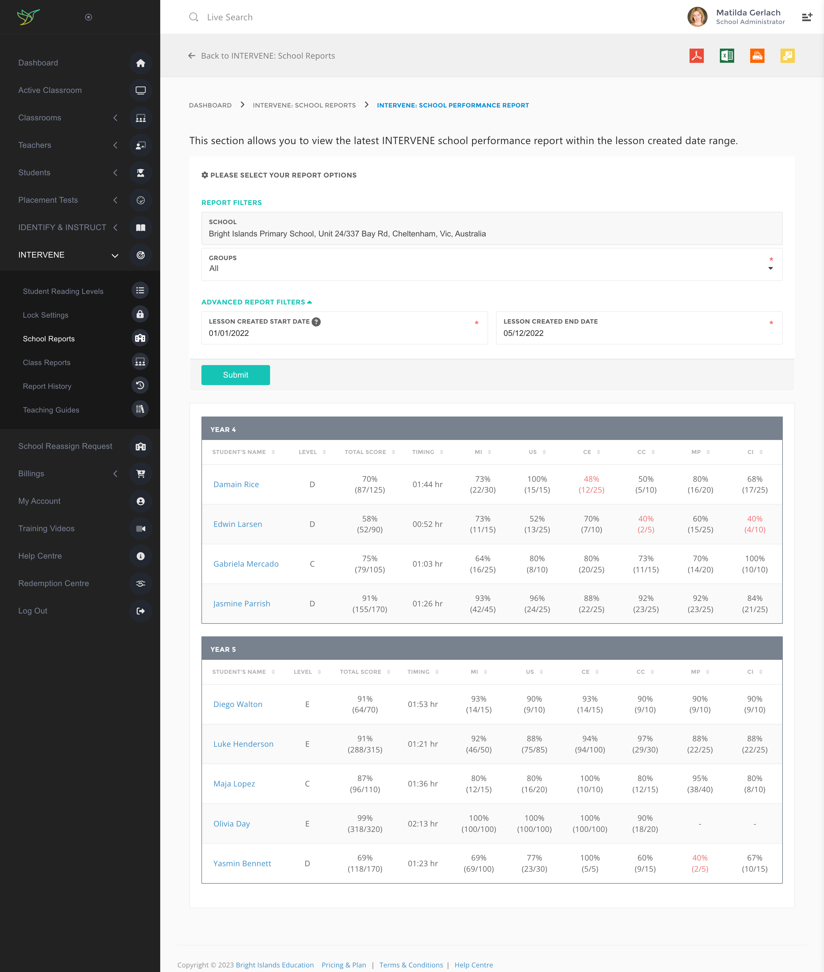The width and height of the screenshot is (824, 972).
Task: Open Report History clock icon
Action: point(140,385)
